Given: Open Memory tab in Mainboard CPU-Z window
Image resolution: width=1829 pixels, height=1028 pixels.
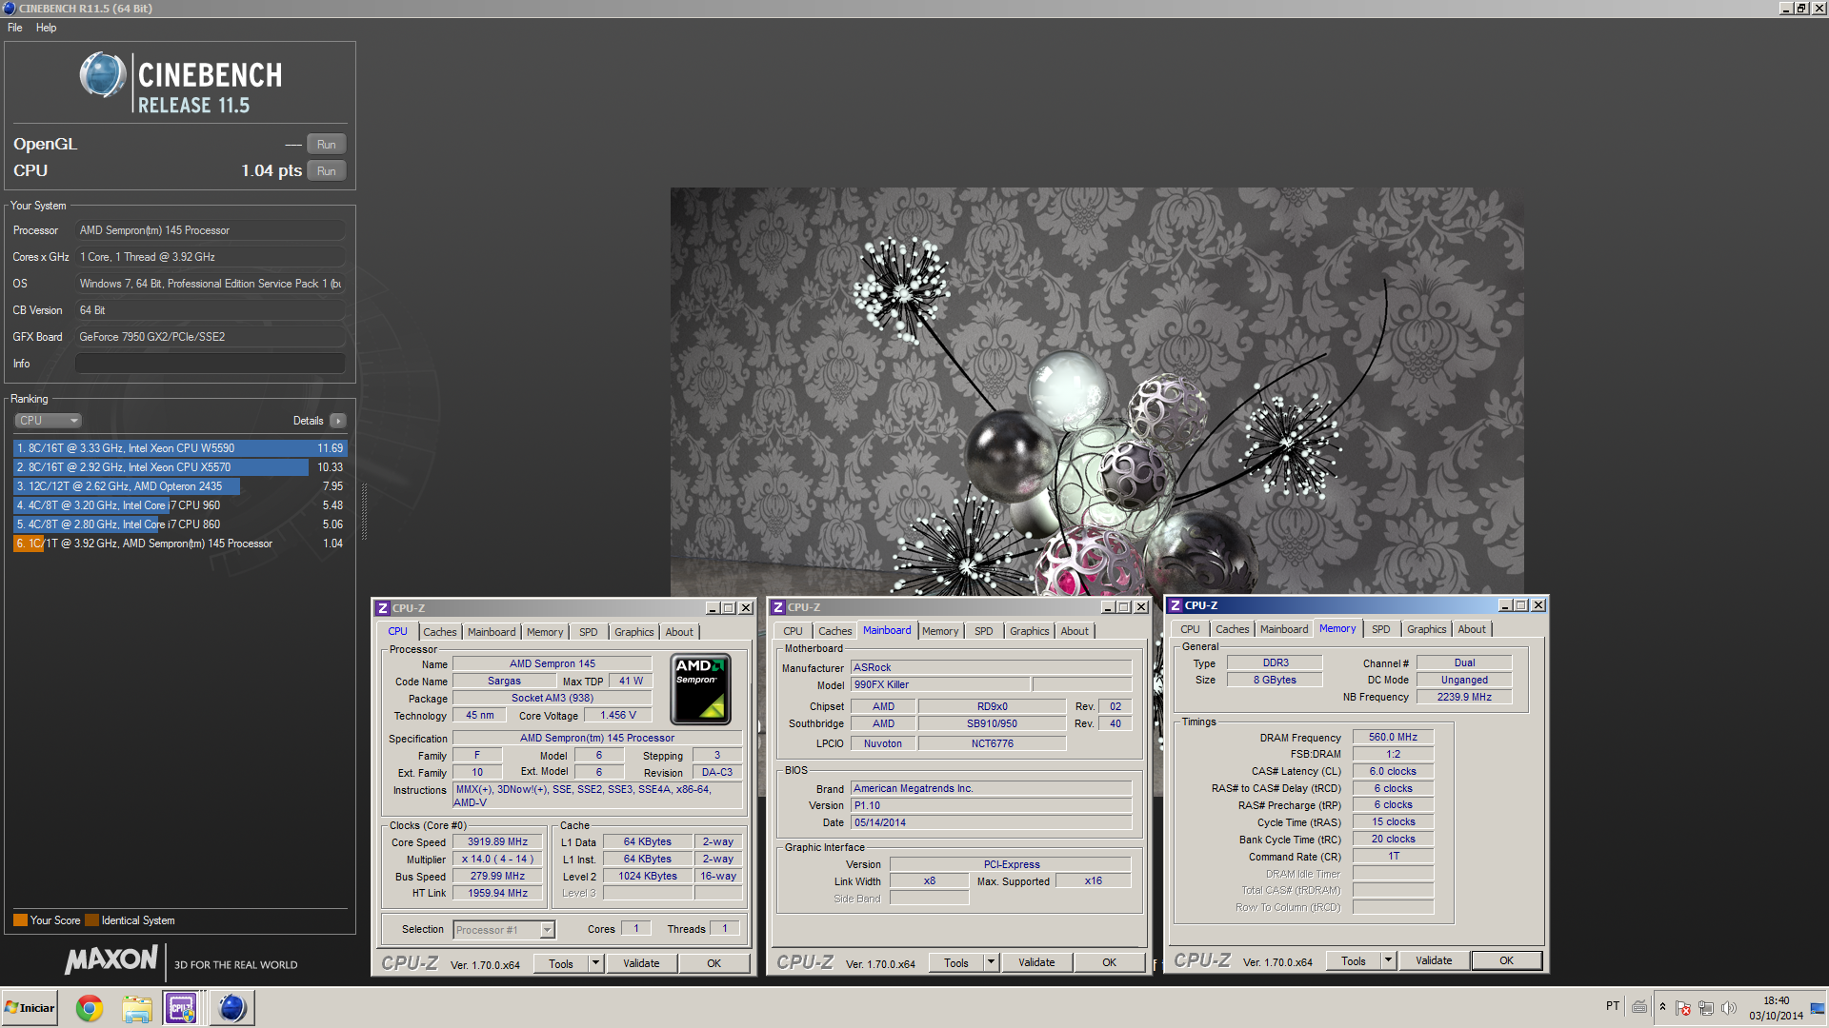Looking at the screenshot, I should (940, 631).
